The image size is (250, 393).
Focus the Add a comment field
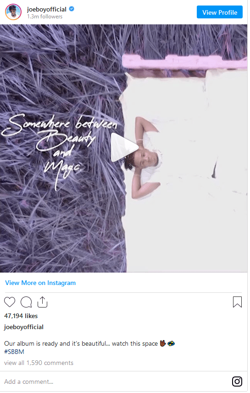point(115,382)
